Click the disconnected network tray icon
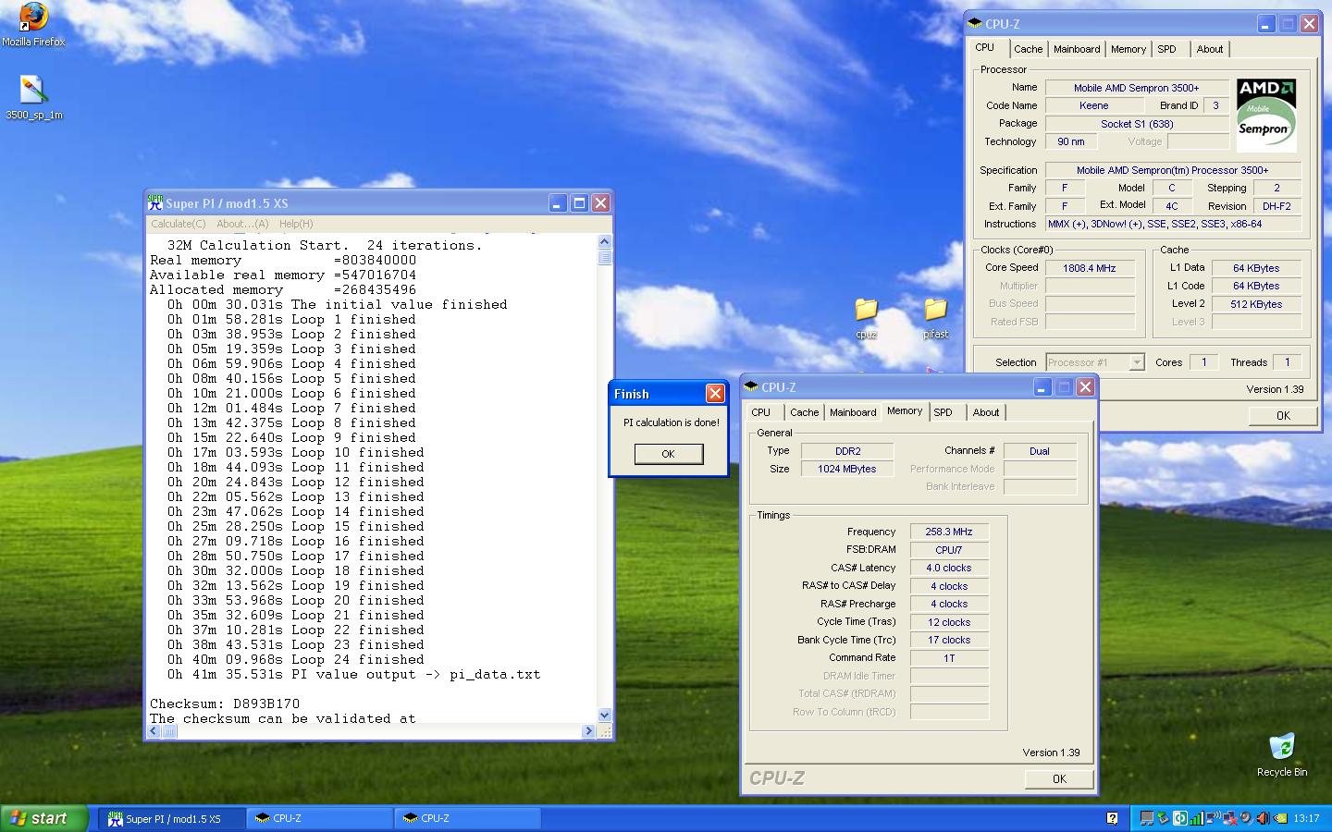This screenshot has height=832, width=1332. (1230, 818)
